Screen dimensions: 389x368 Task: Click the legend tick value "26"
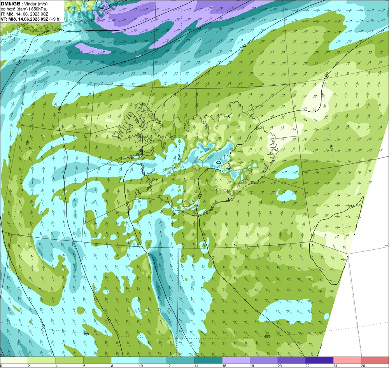pos(363,366)
